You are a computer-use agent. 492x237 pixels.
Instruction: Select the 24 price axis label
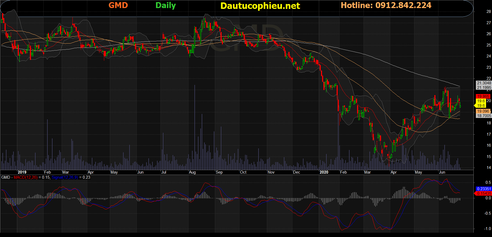click(x=488, y=56)
